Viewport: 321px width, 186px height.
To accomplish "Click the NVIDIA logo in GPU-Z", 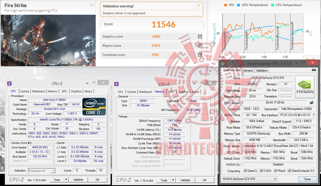I will 305,87.
